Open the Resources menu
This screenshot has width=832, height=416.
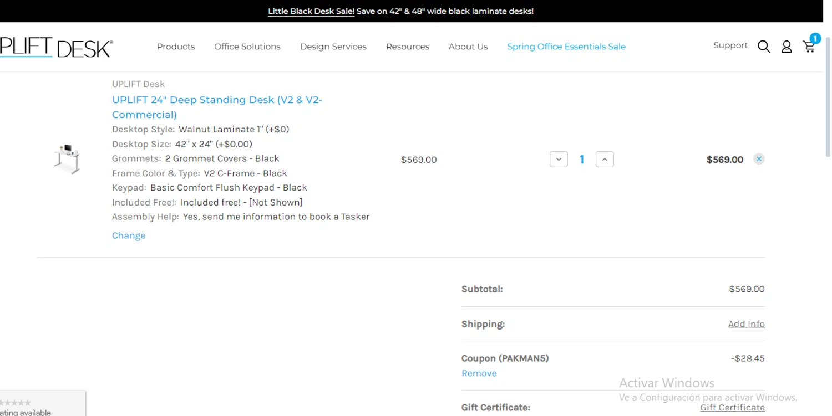408,47
